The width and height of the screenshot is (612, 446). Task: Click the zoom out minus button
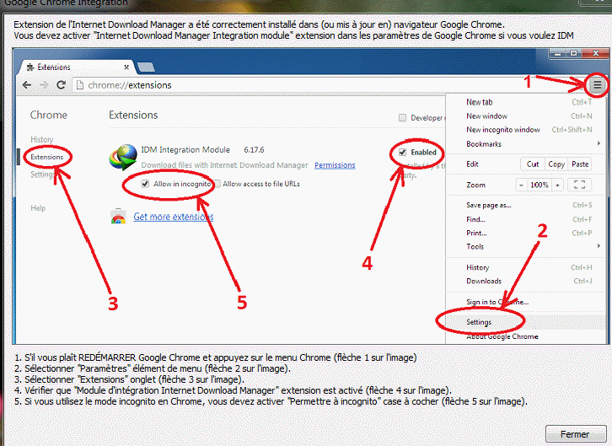521,185
